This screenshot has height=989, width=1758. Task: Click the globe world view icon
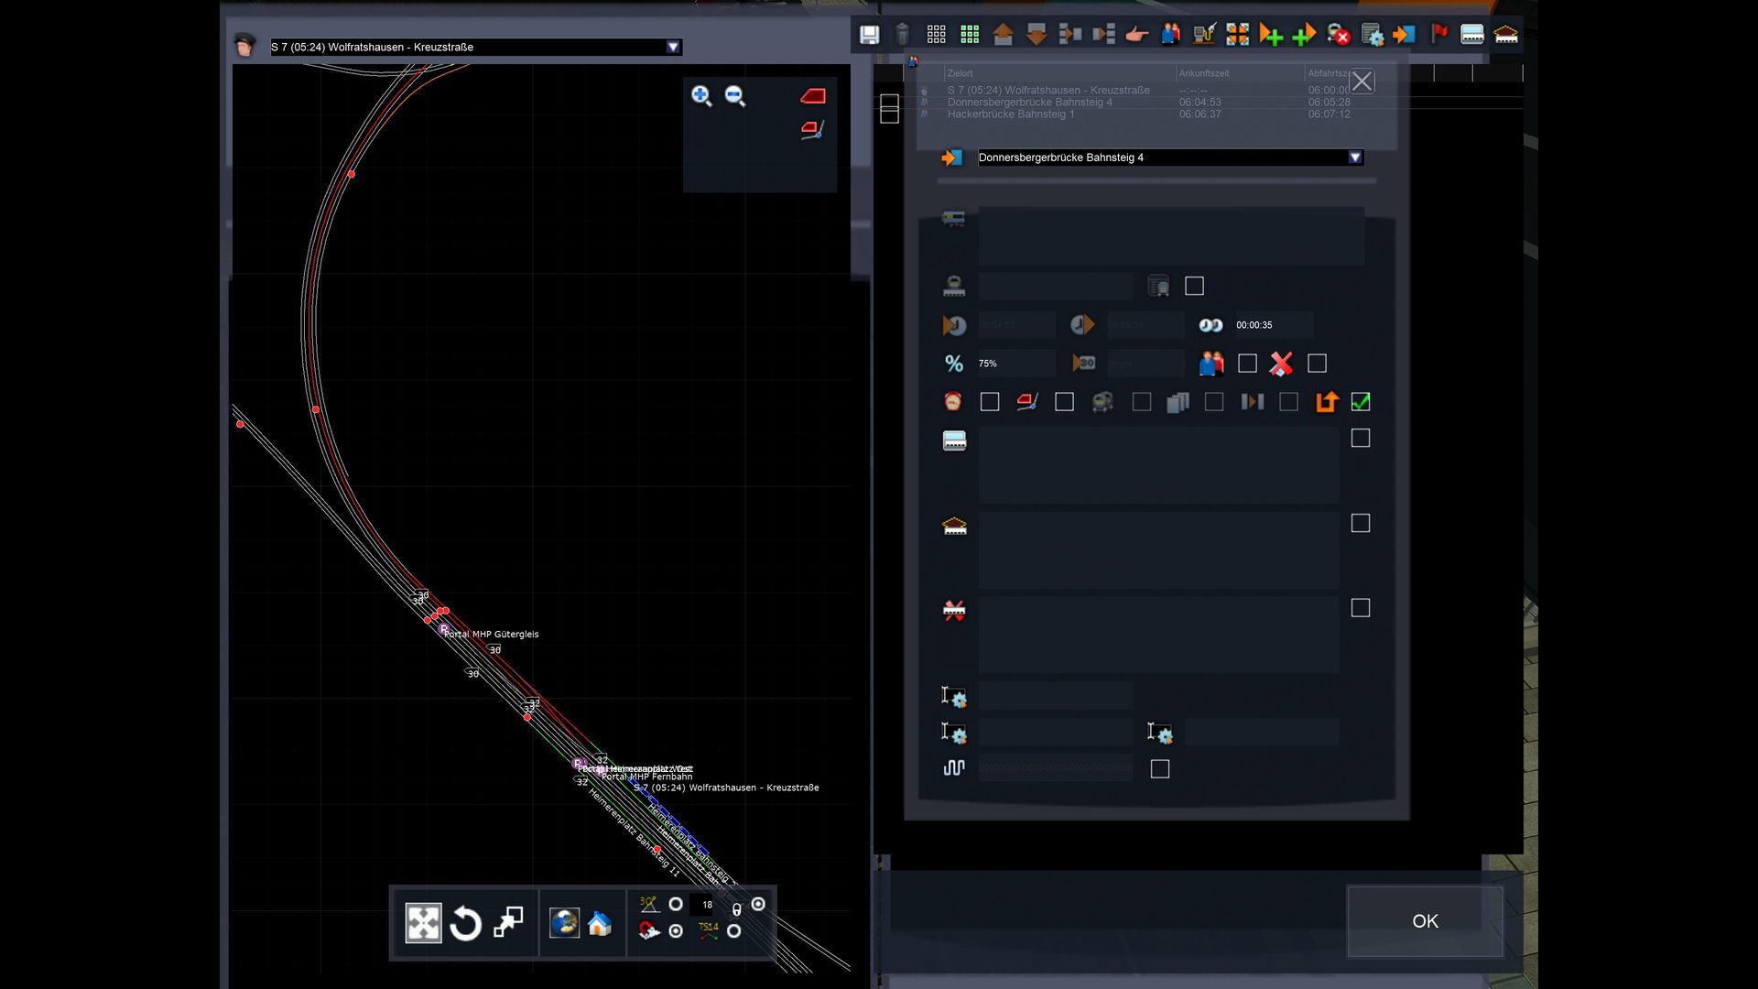[x=564, y=923]
